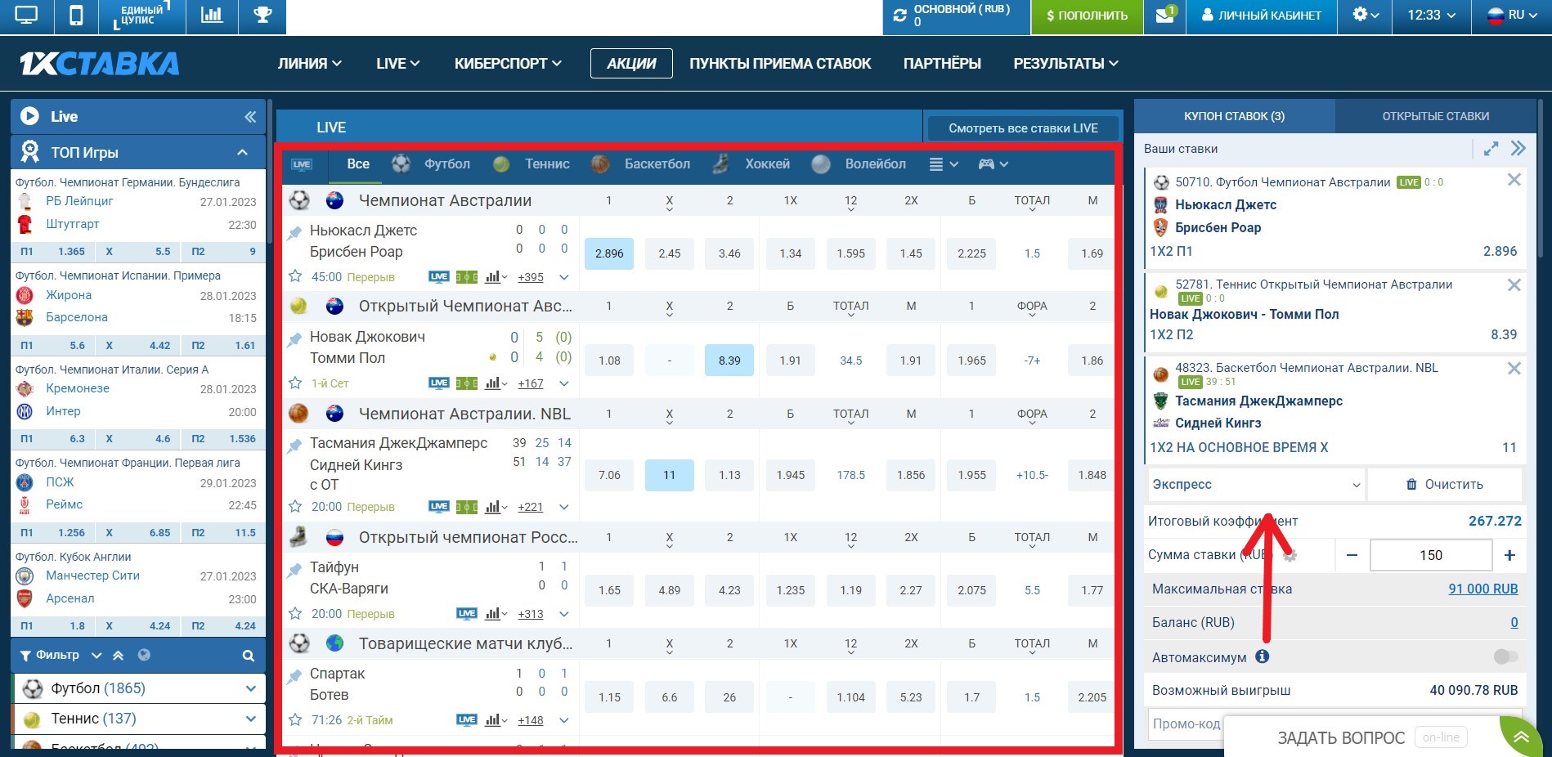1552x757 pixels.
Task: Collapse the ТОП Игры section
Action: (242, 152)
